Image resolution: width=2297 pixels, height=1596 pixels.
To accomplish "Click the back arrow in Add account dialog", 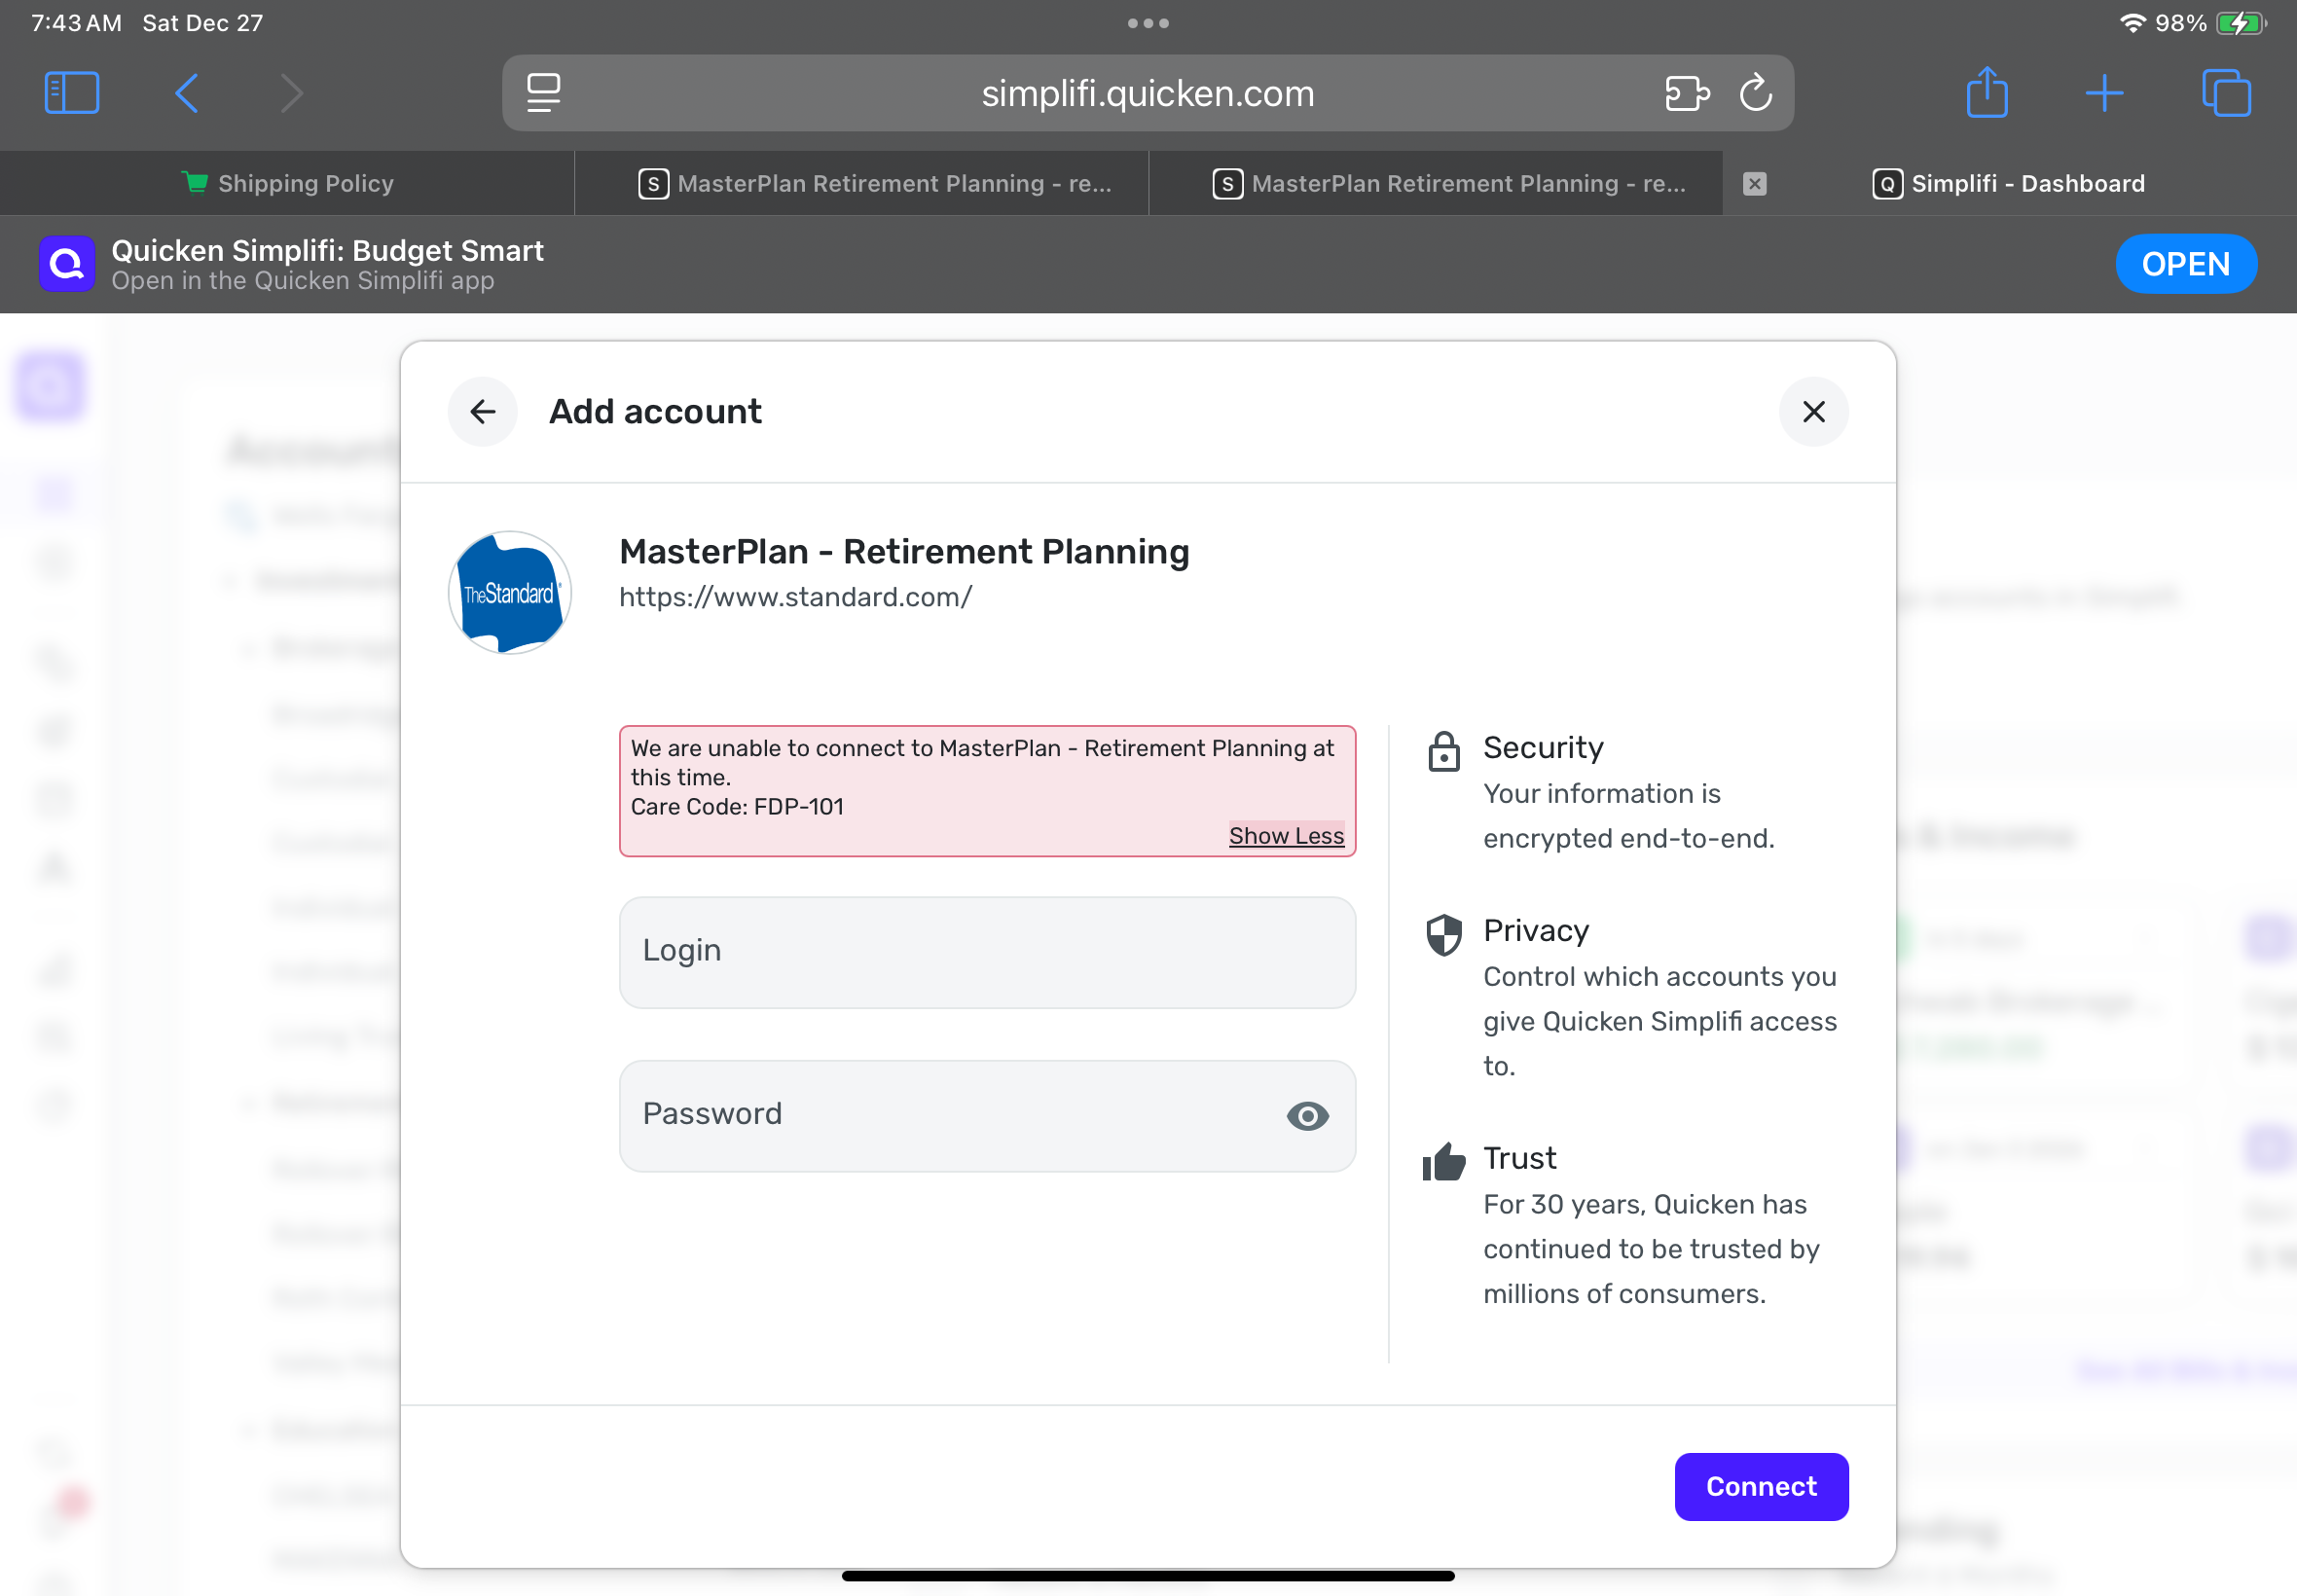I will tap(483, 411).
